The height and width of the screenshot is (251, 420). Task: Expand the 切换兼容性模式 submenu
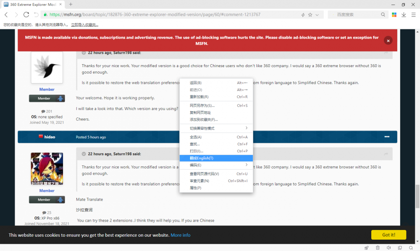pyautogui.click(x=246, y=128)
